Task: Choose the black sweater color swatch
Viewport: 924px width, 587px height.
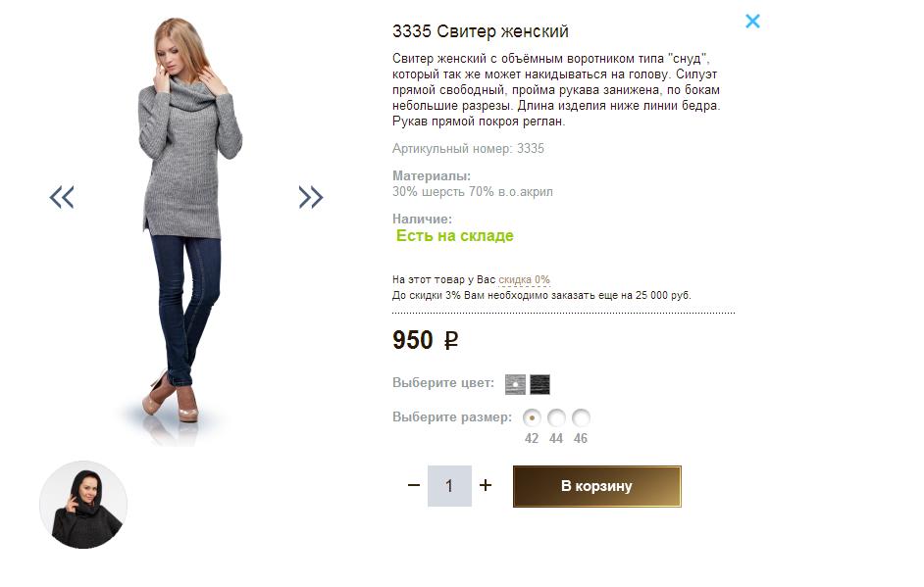Action: click(x=539, y=383)
